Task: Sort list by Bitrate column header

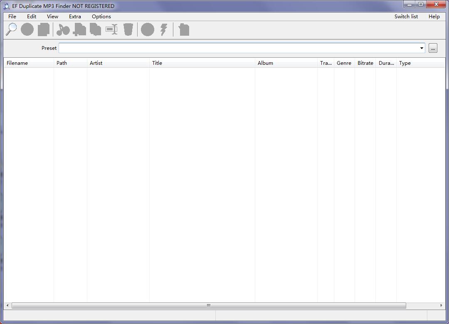Action: pyautogui.click(x=365, y=63)
